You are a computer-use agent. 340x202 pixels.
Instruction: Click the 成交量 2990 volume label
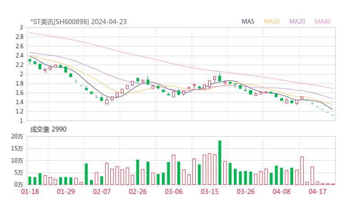(48, 129)
